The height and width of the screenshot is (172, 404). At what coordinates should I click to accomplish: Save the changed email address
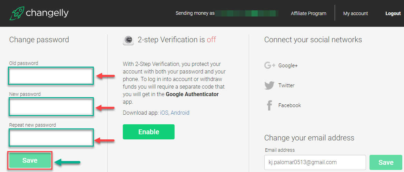[x=386, y=162]
